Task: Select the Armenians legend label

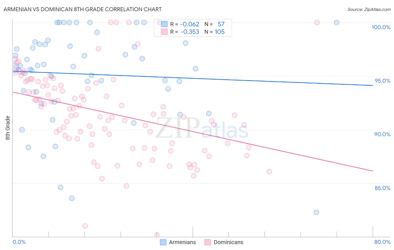Action: pyautogui.click(x=182, y=242)
